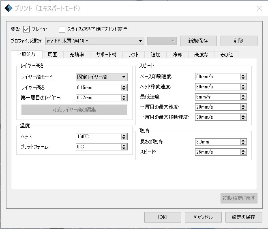Switch to the 追加 tab
Viewport: 268px width, 229px height.
click(x=155, y=55)
